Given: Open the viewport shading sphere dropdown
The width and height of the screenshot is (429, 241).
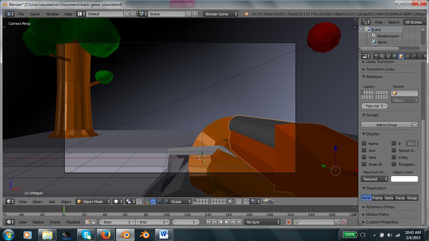Looking at the screenshot, I should coord(118,201).
